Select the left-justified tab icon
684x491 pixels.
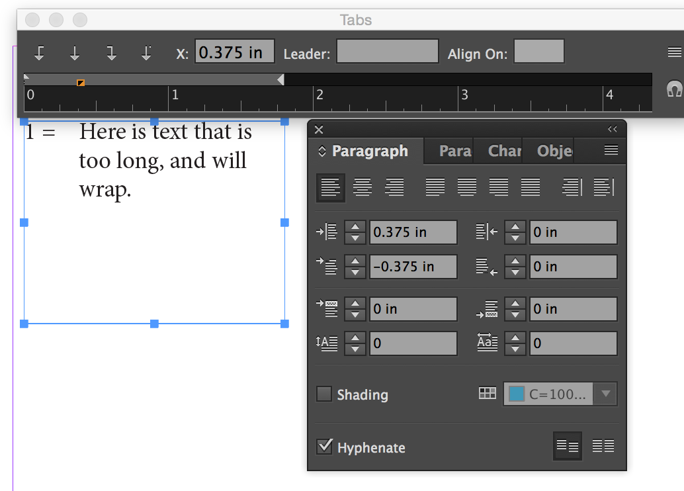point(39,53)
